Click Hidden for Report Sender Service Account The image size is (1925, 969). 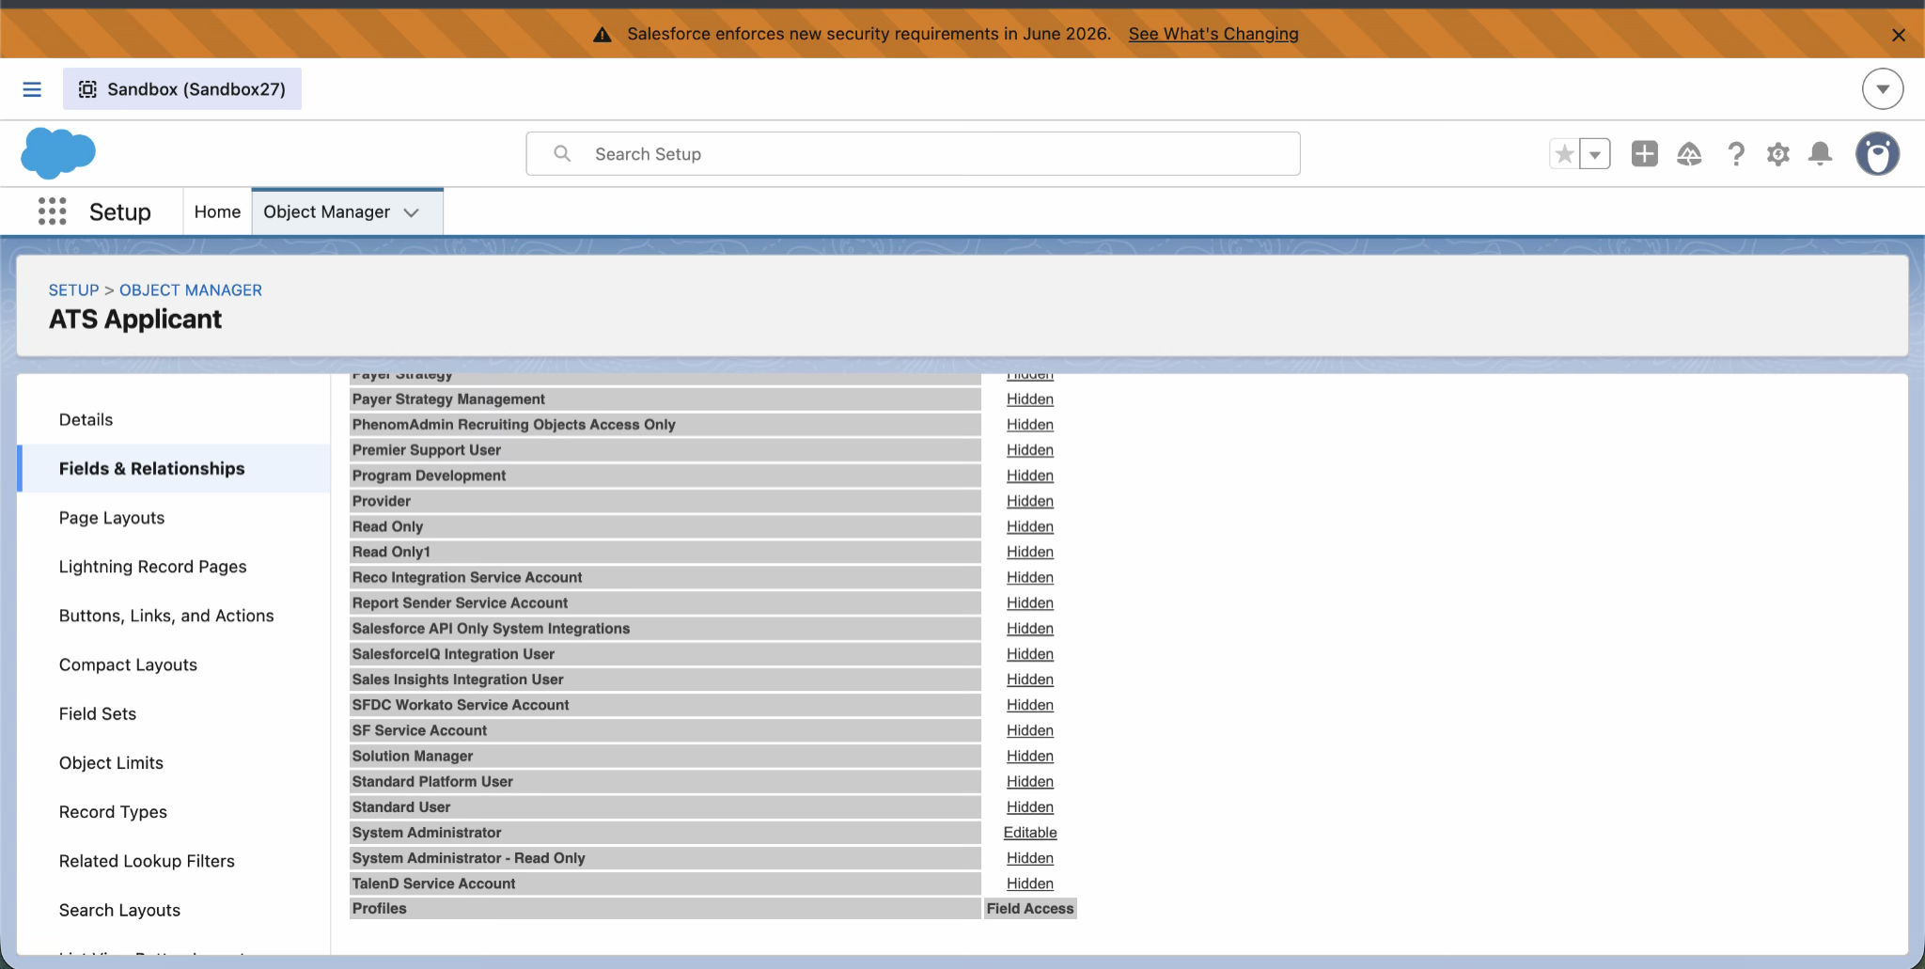pos(1030,602)
